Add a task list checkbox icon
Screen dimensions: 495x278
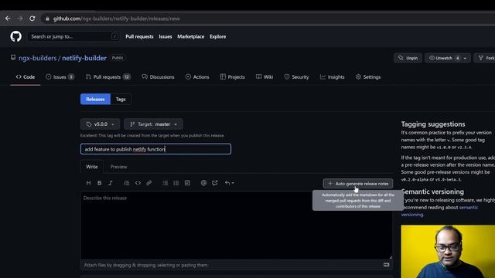[x=187, y=183]
